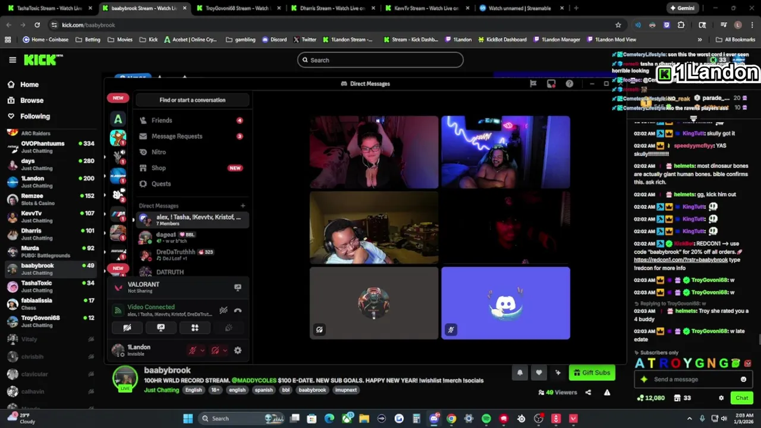Toggle stream notifications bell
This screenshot has height=428, width=761.
(x=520, y=373)
